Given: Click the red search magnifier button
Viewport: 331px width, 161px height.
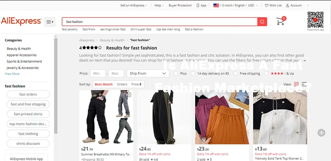Looking at the screenshot, I should tap(262, 22).
